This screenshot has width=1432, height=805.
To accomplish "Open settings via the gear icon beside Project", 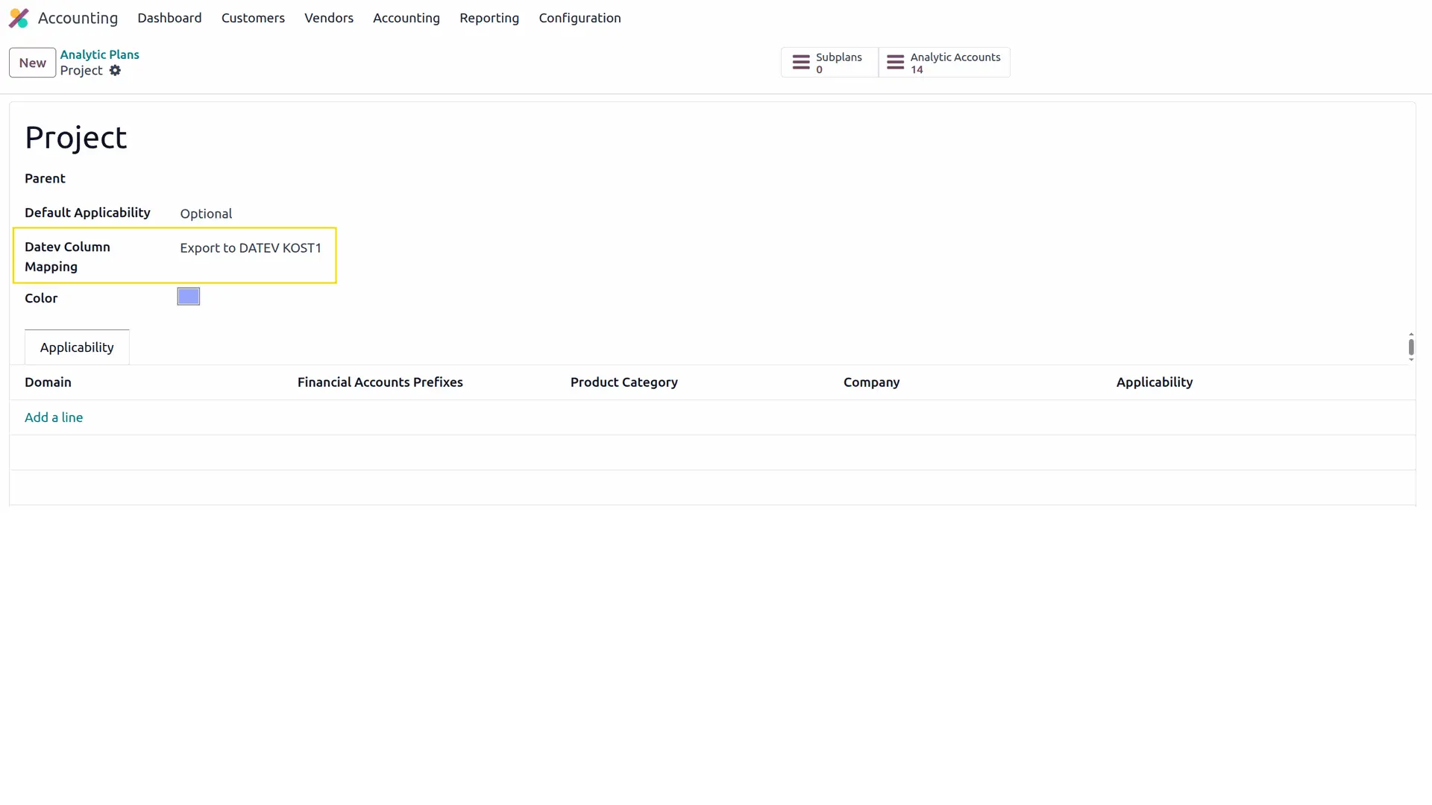I will [x=116, y=71].
